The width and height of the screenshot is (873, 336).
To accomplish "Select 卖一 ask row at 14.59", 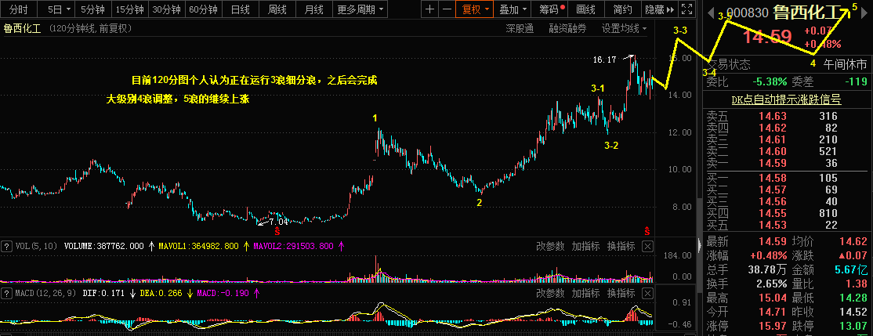I will (786, 163).
